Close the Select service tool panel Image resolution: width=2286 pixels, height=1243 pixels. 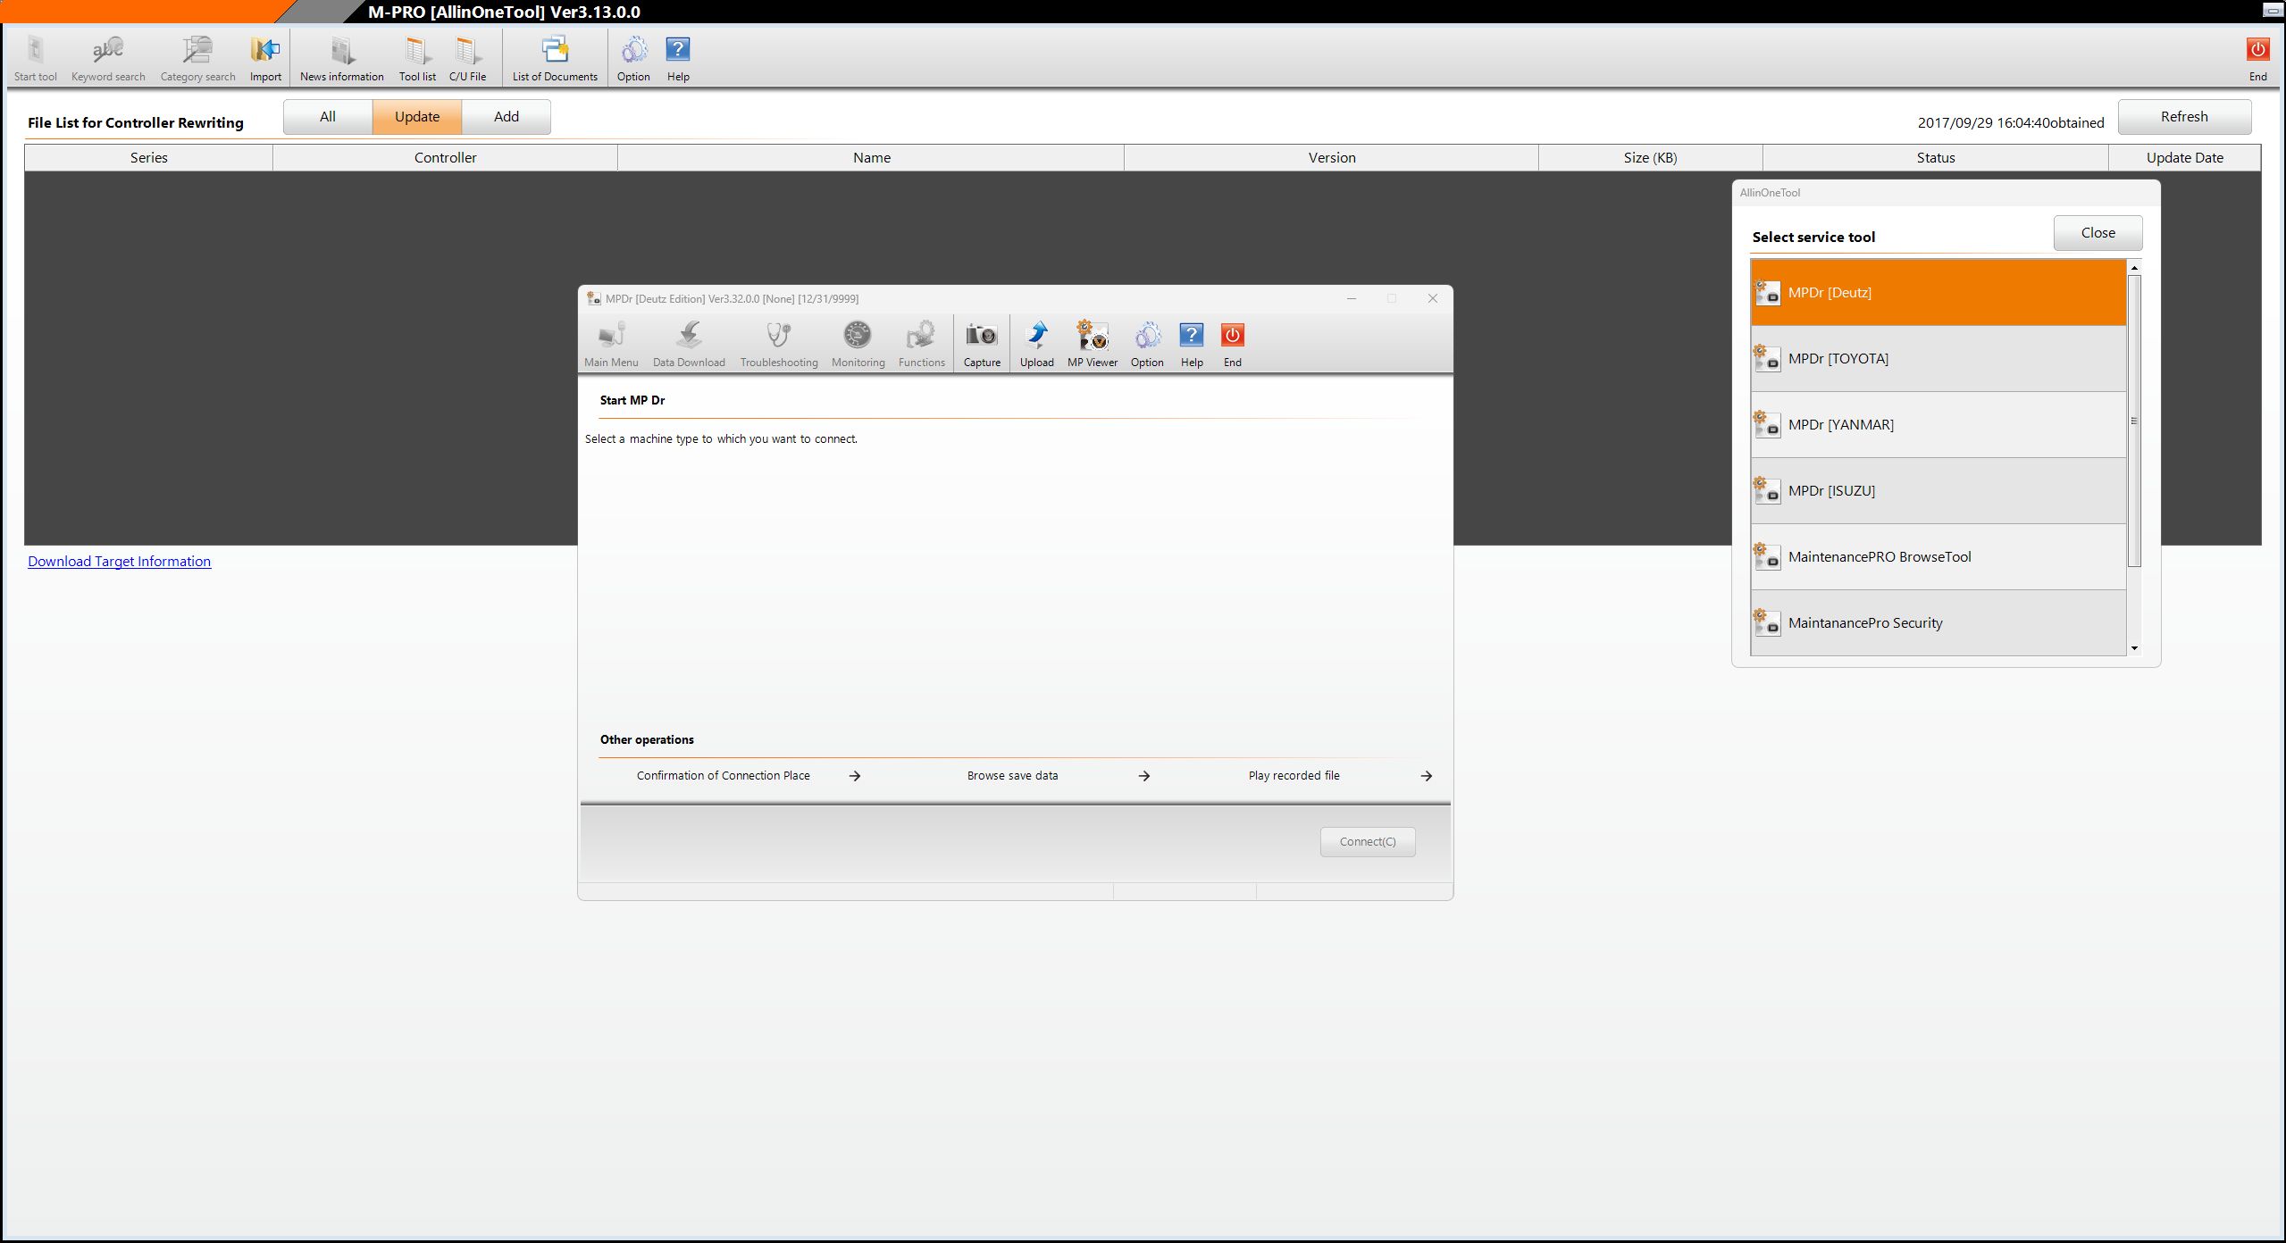point(2097,233)
